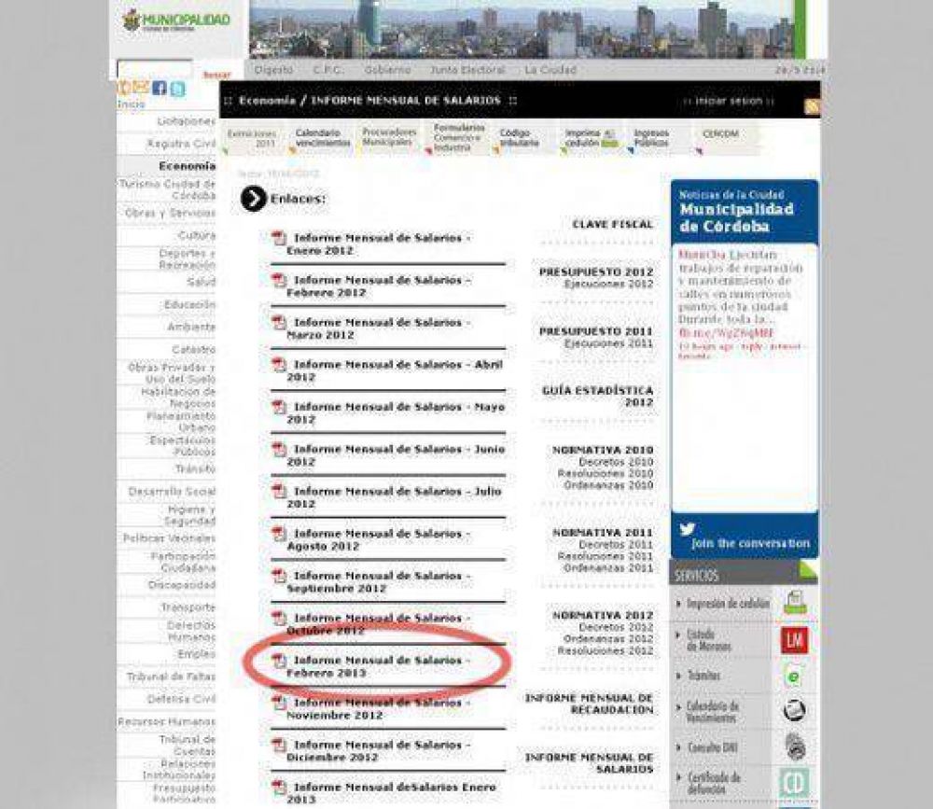The width and height of the screenshot is (933, 809).
Task: Click the RSS feed icon in the header
Action: click(x=812, y=106)
